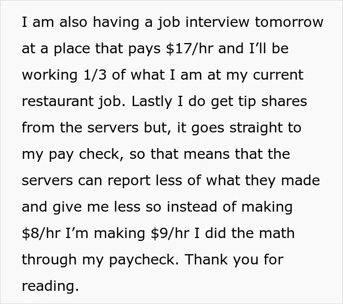The height and width of the screenshot is (304, 343).
Task: Click the word "tomorrow" in the first line
Action: pyautogui.click(x=289, y=22)
